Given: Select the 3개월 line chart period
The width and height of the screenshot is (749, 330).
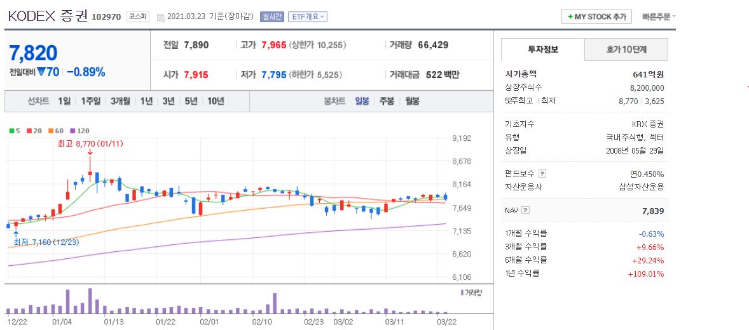Looking at the screenshot, I should 120,101.
